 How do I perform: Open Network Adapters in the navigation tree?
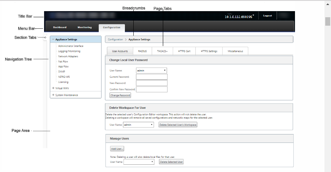68,56
